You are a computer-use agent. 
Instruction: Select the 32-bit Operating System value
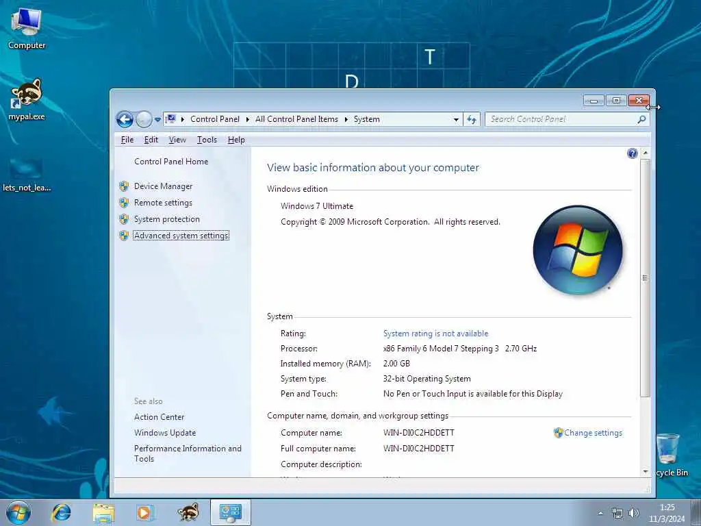tap(427, 379)
